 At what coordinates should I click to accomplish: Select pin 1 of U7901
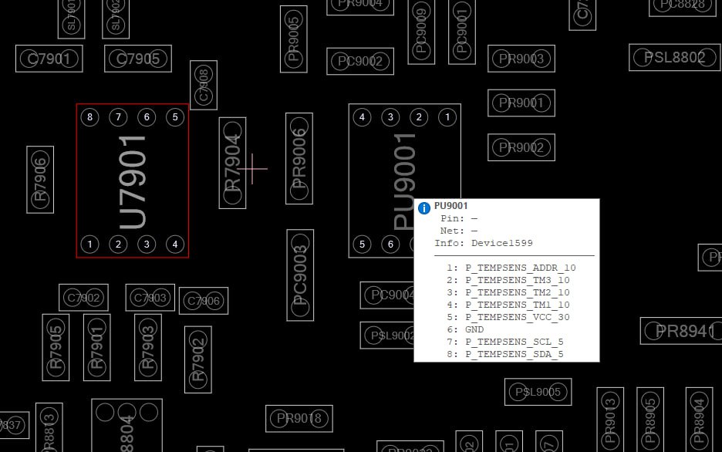[x=89, y=244]
